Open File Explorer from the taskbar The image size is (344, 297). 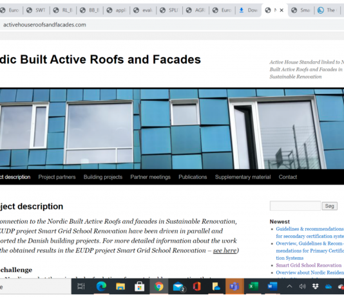(x=120, y=286)
